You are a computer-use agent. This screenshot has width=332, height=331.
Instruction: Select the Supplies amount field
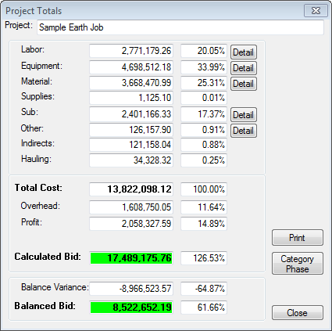[x=131, y=98]
